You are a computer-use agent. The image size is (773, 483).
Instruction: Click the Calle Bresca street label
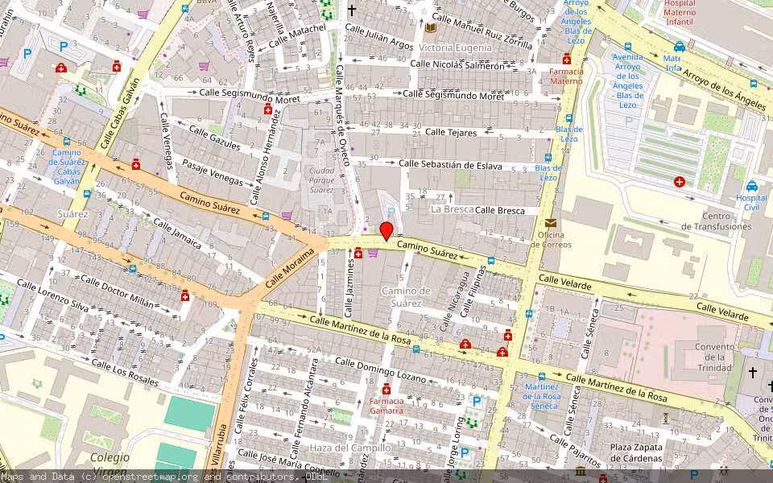pyautogui.click(x=499, y=210)
